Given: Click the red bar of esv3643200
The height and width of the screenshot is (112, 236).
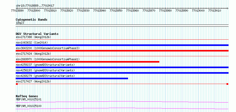Looking at the screenshot, I should coord(122,51).
